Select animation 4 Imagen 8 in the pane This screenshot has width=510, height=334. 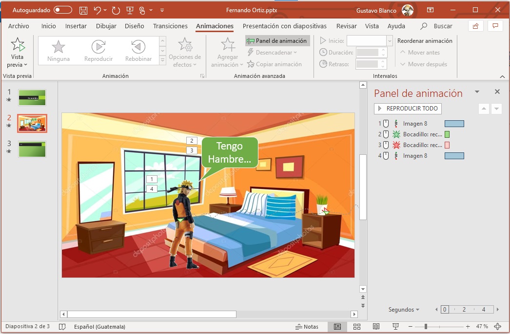click(421, 156)
